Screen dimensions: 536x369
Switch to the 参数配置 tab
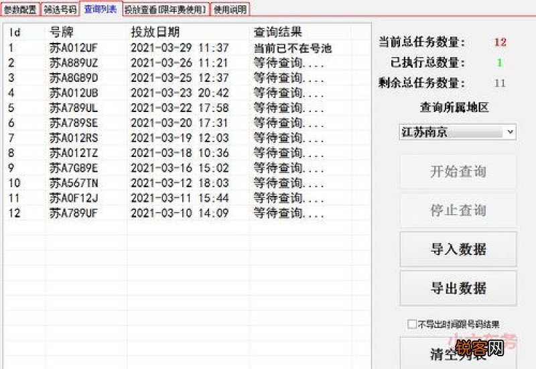point(21,9)
